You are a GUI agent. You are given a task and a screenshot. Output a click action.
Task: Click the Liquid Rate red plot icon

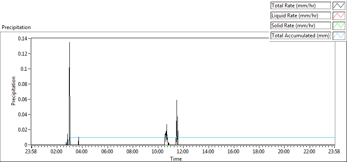[339, 16]
